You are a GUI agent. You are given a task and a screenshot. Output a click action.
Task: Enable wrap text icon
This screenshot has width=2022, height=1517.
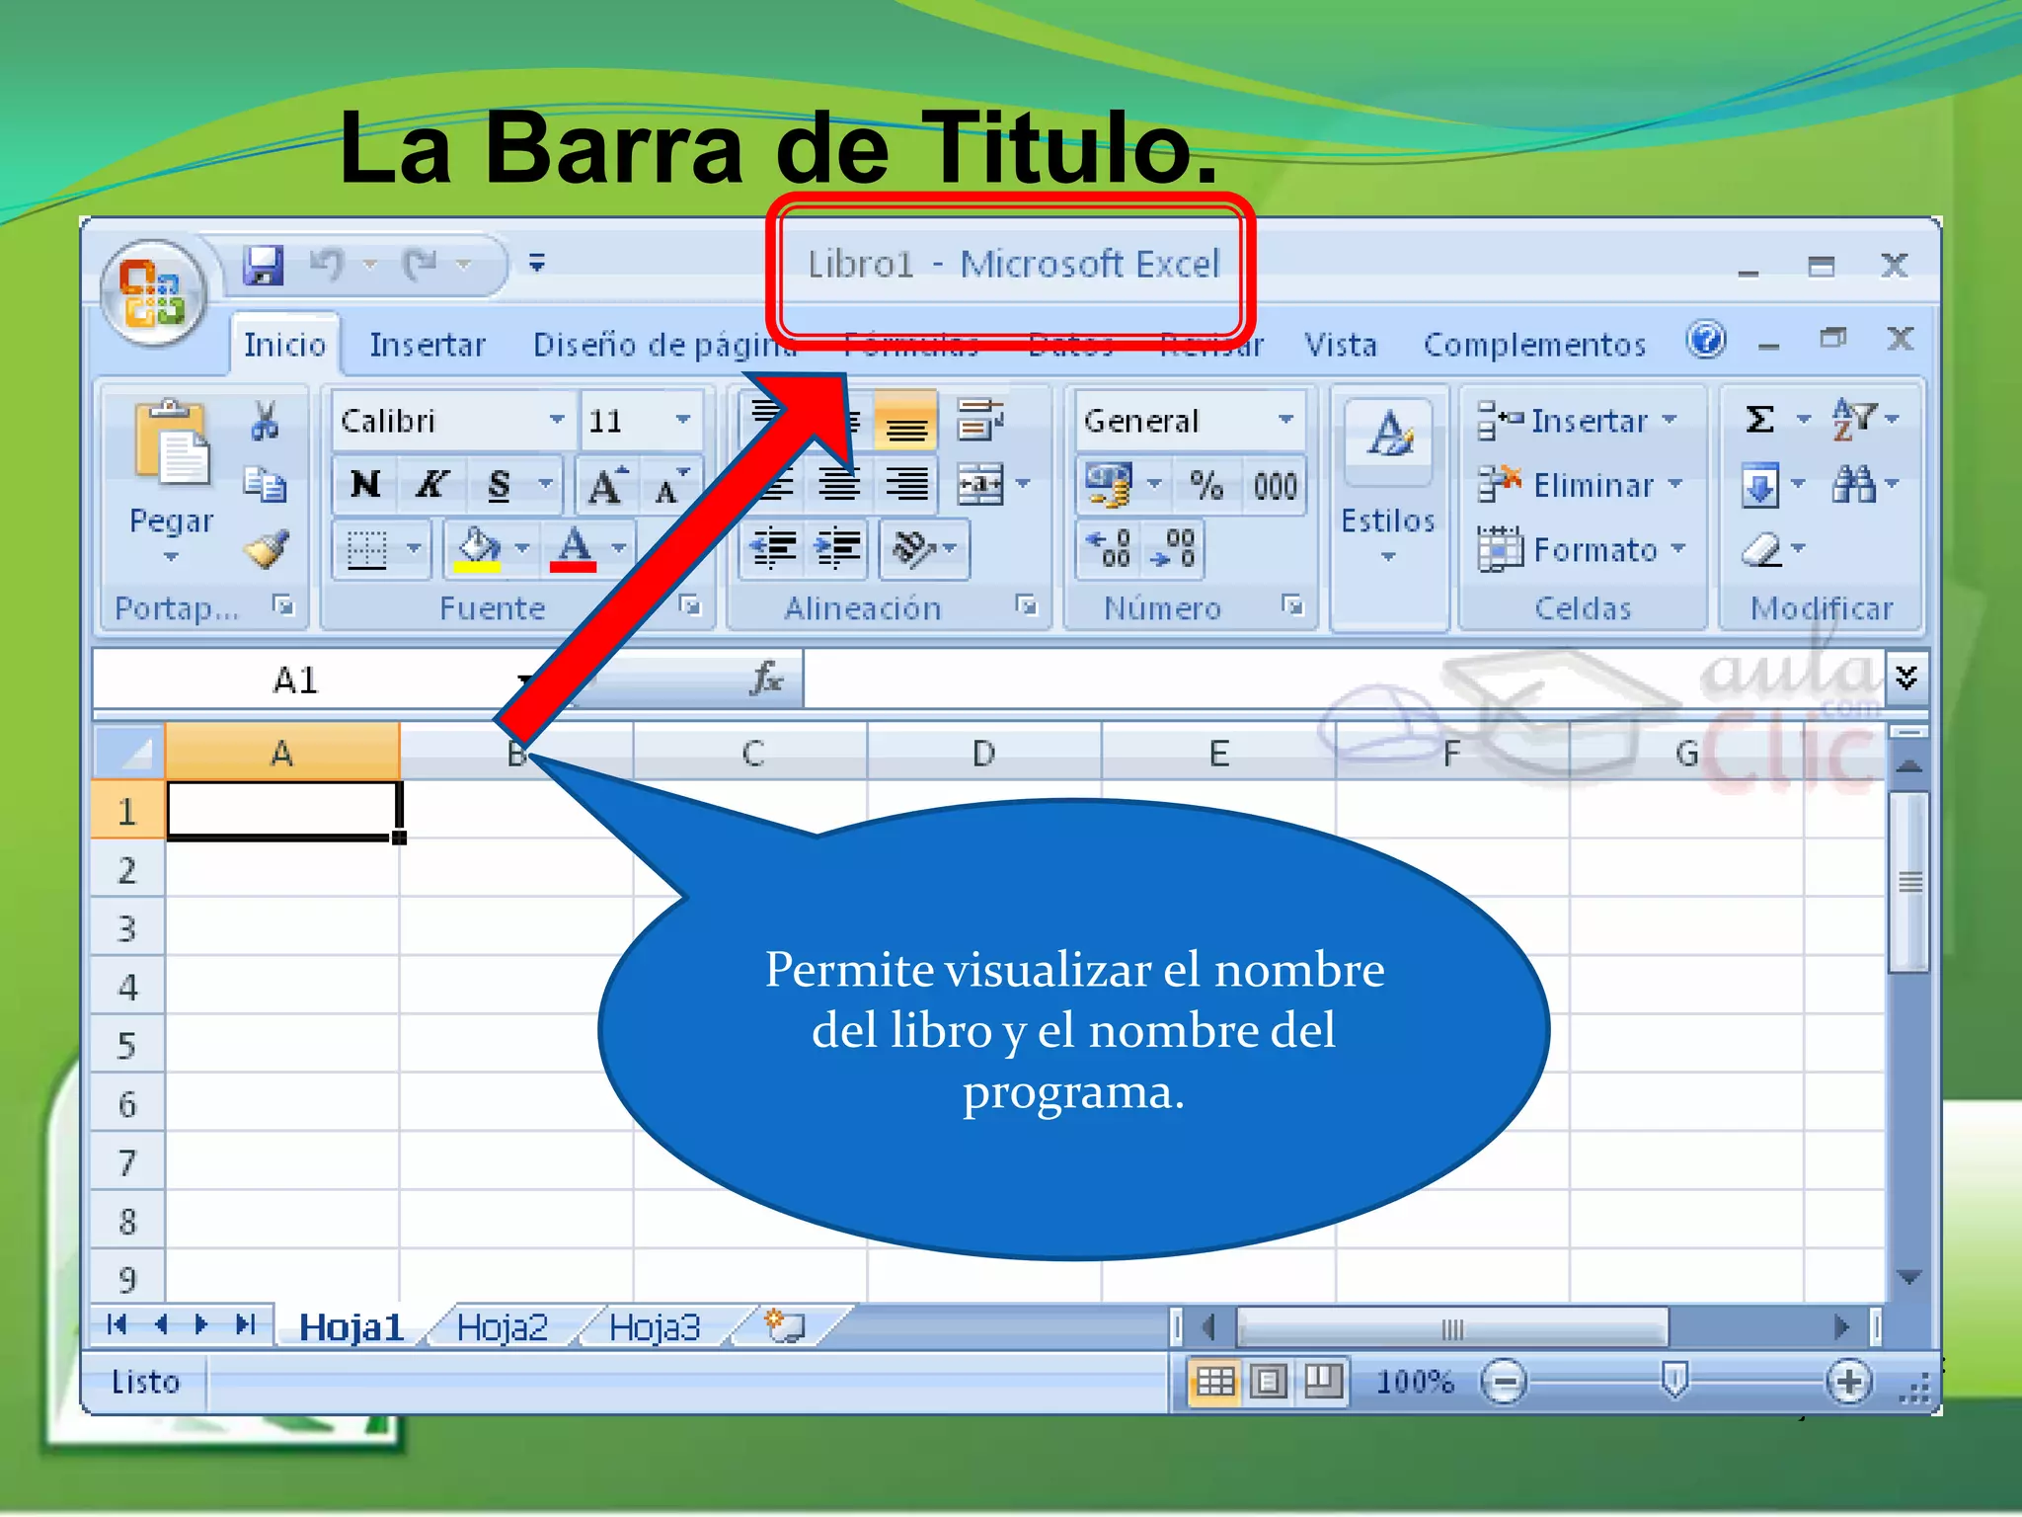point(980,420)
